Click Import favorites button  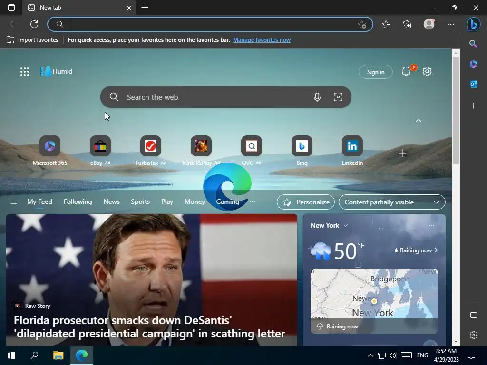tap(32, 40)
